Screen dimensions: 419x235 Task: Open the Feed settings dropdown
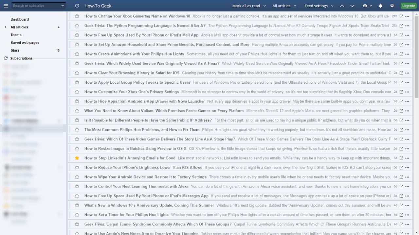click(x=319, y=6)
